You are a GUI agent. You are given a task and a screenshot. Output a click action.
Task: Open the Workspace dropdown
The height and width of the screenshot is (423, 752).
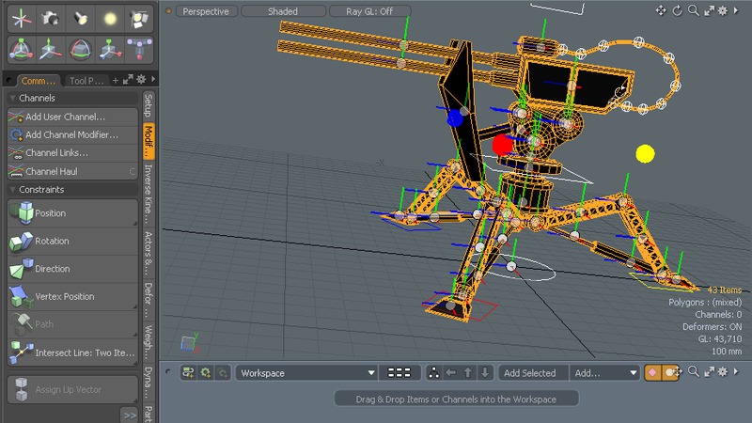[306, 373]
